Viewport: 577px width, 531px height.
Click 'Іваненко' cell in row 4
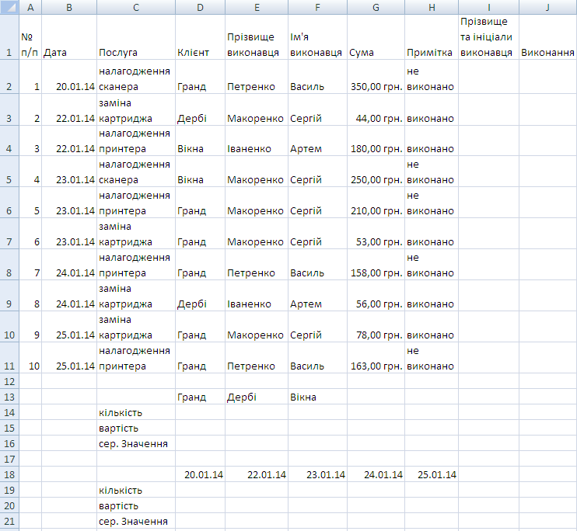pos(257,141)
